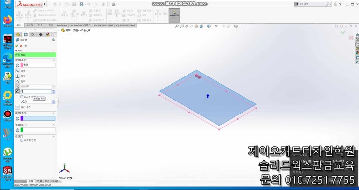
Task: Expand the SOLIDWORKS menu arrow beside the logo
Action: (x=45, y=4)
